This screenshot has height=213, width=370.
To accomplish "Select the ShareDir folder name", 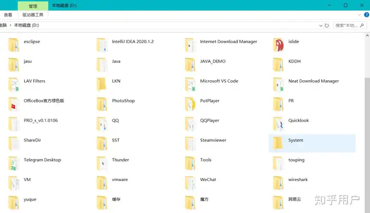I will point(32,140).
